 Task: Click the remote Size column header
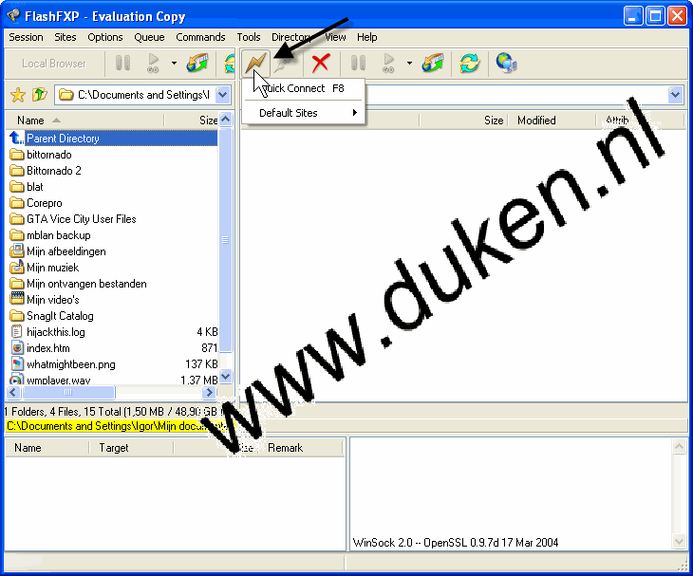pyautogui.click(x=463, y=121)
